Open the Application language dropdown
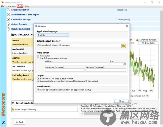 coord(53,35)
